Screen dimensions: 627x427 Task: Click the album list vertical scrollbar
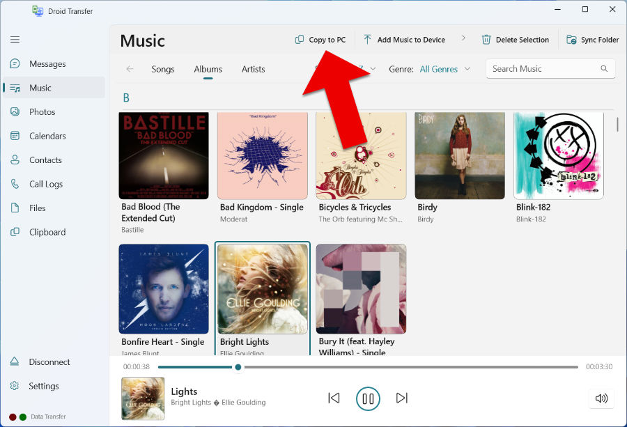click(617, 125)
